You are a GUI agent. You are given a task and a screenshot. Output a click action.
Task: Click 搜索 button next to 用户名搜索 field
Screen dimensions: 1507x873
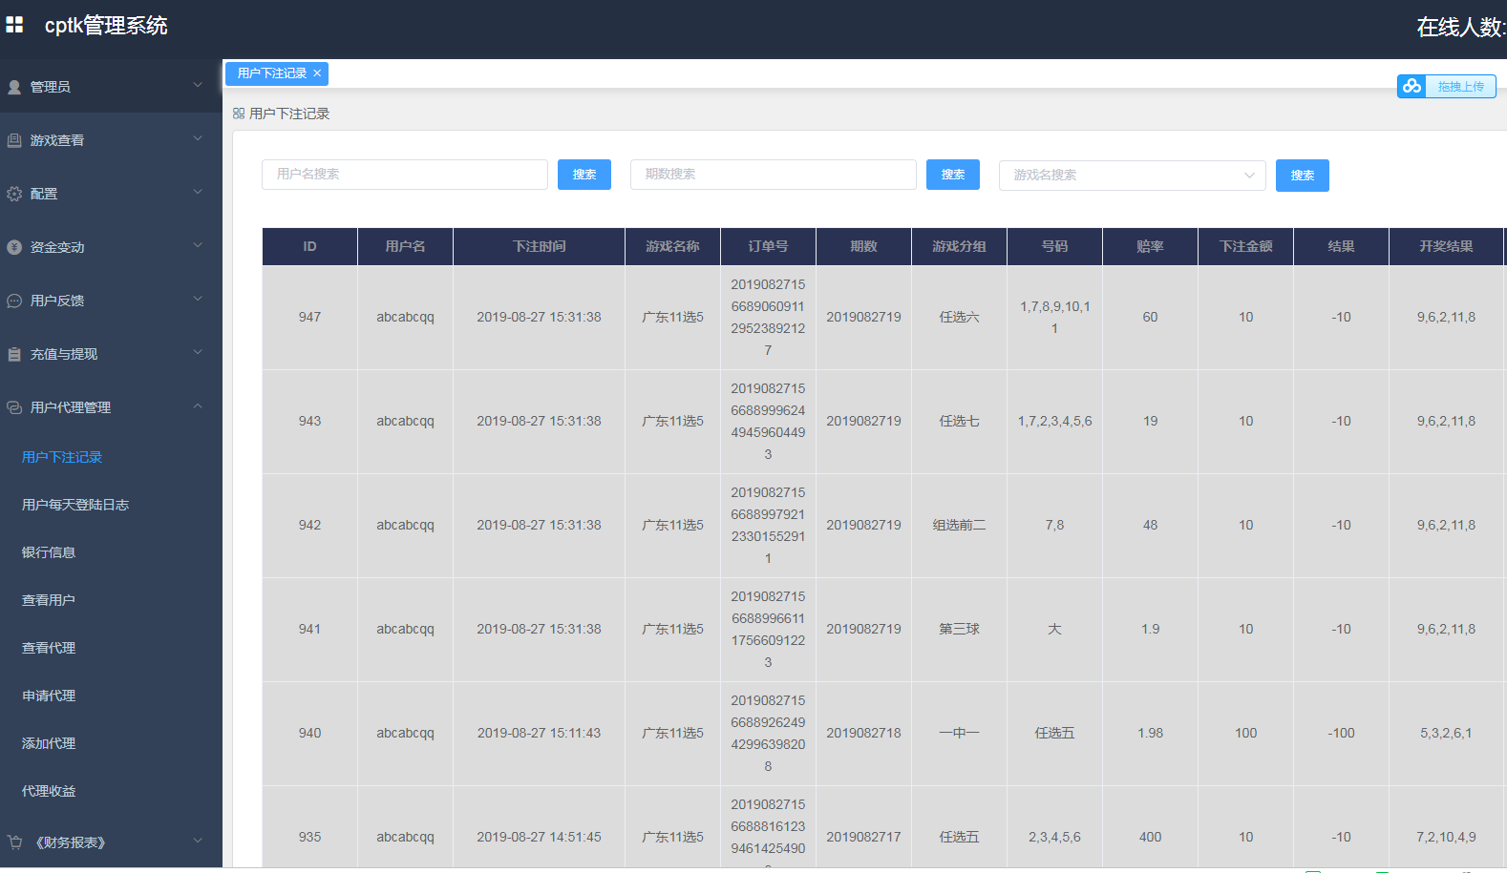[584, 175]
